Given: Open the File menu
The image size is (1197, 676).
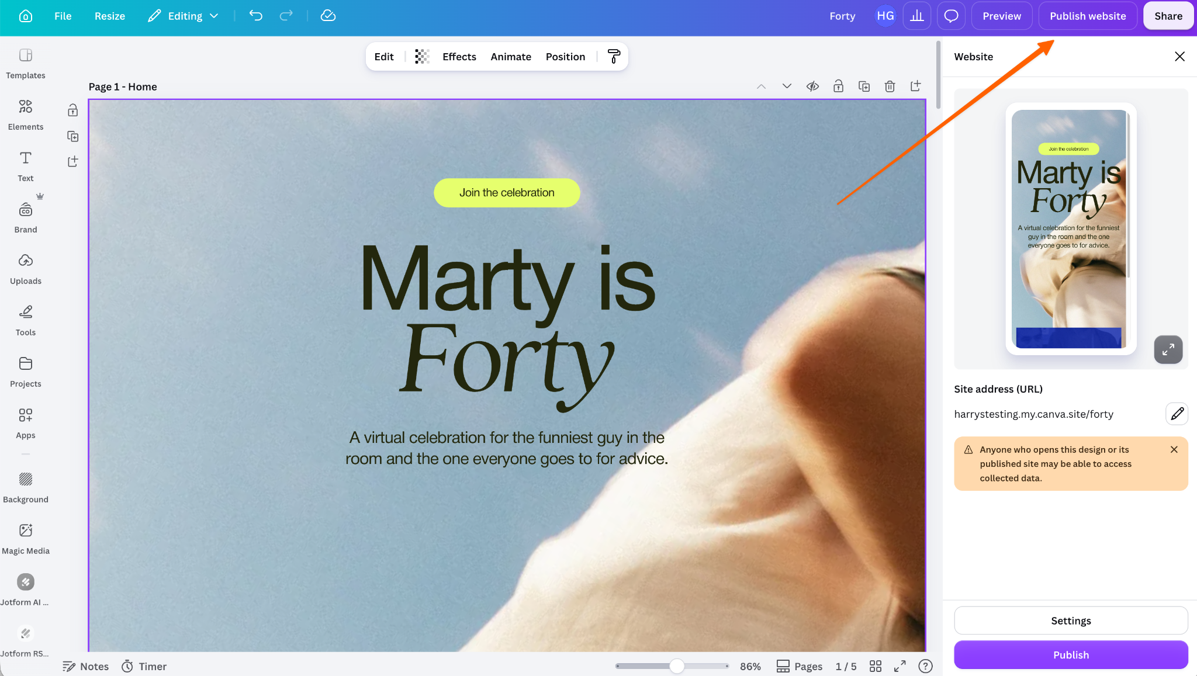Looking at the screenshot, I should [x=63, y=16].
